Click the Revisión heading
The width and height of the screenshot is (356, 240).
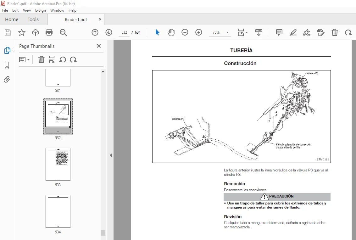(233, 217)
